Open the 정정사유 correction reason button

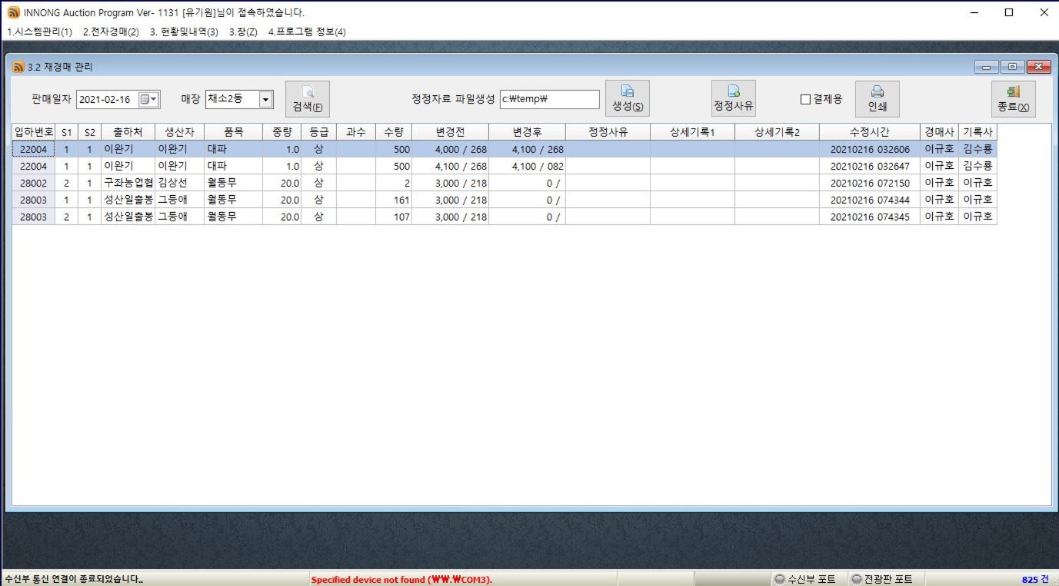[x=733, y=98]
